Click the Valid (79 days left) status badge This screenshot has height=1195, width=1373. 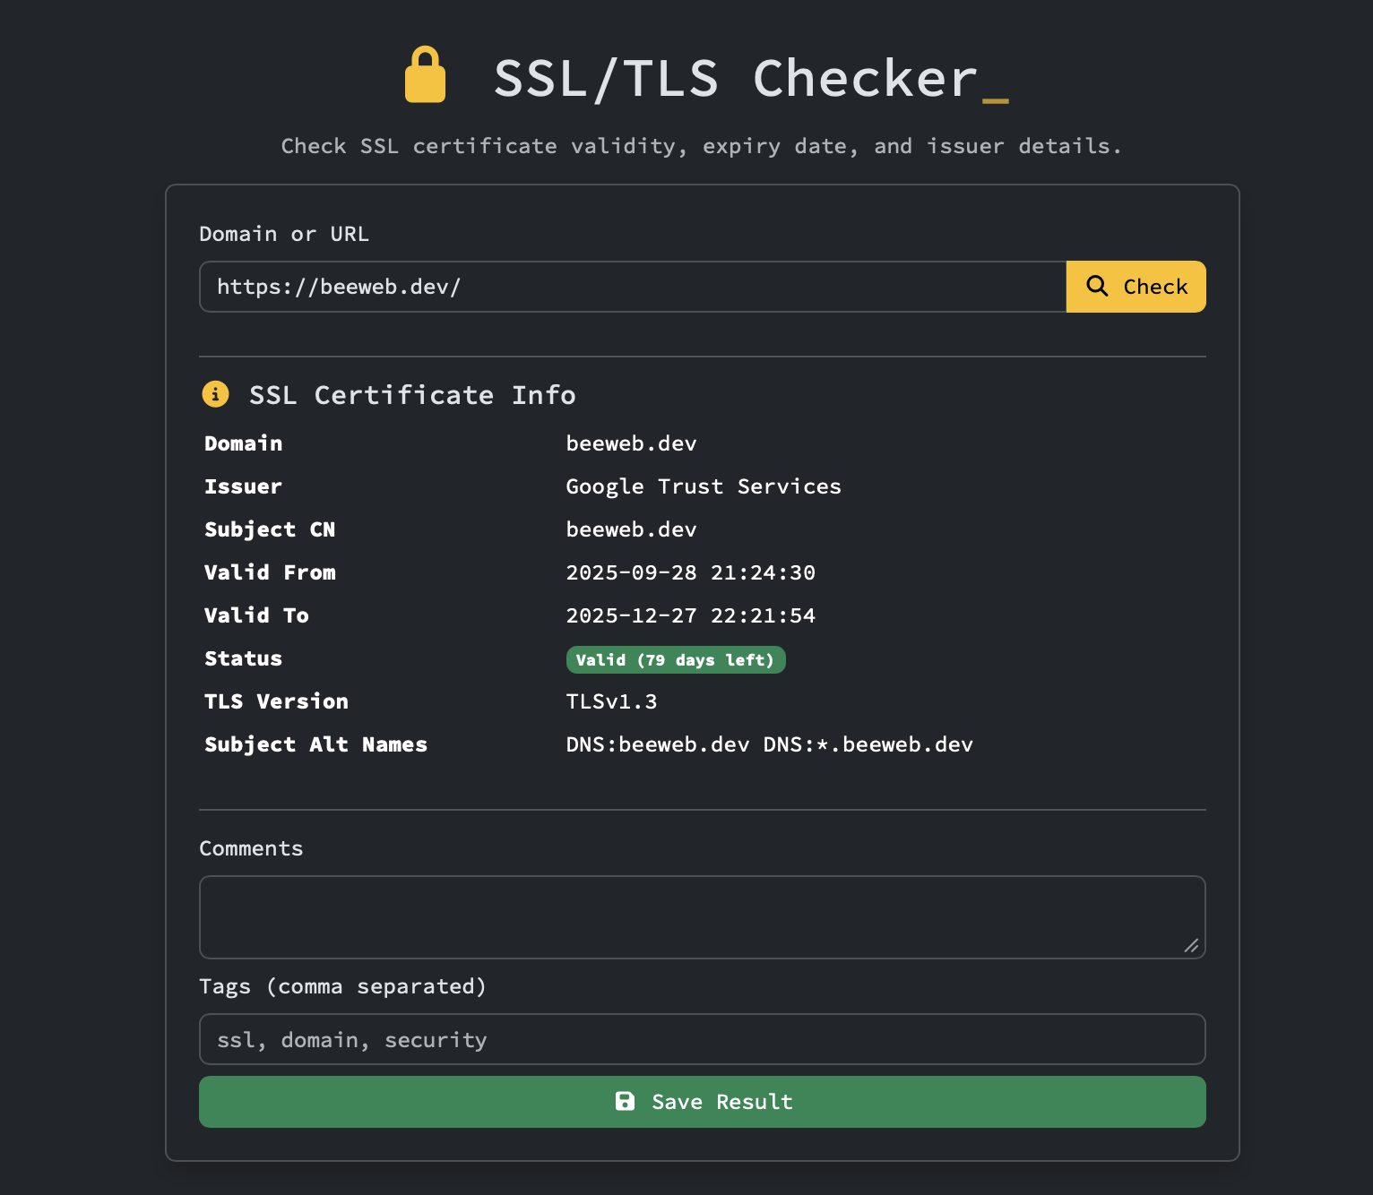coord(676,659)
